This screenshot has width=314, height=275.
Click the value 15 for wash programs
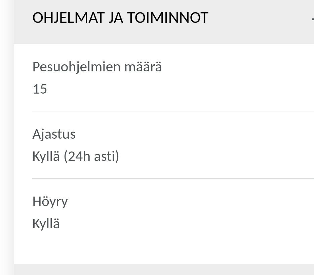[40, 89]
